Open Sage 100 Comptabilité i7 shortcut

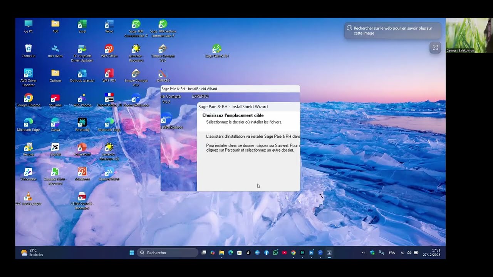(136, 28)
